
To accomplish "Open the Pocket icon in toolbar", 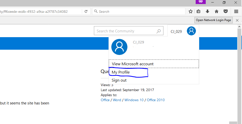I will tap(226, 11).
